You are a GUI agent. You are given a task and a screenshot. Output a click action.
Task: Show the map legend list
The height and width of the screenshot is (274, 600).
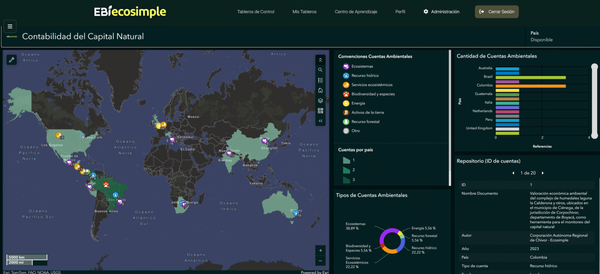click(320, 80)
